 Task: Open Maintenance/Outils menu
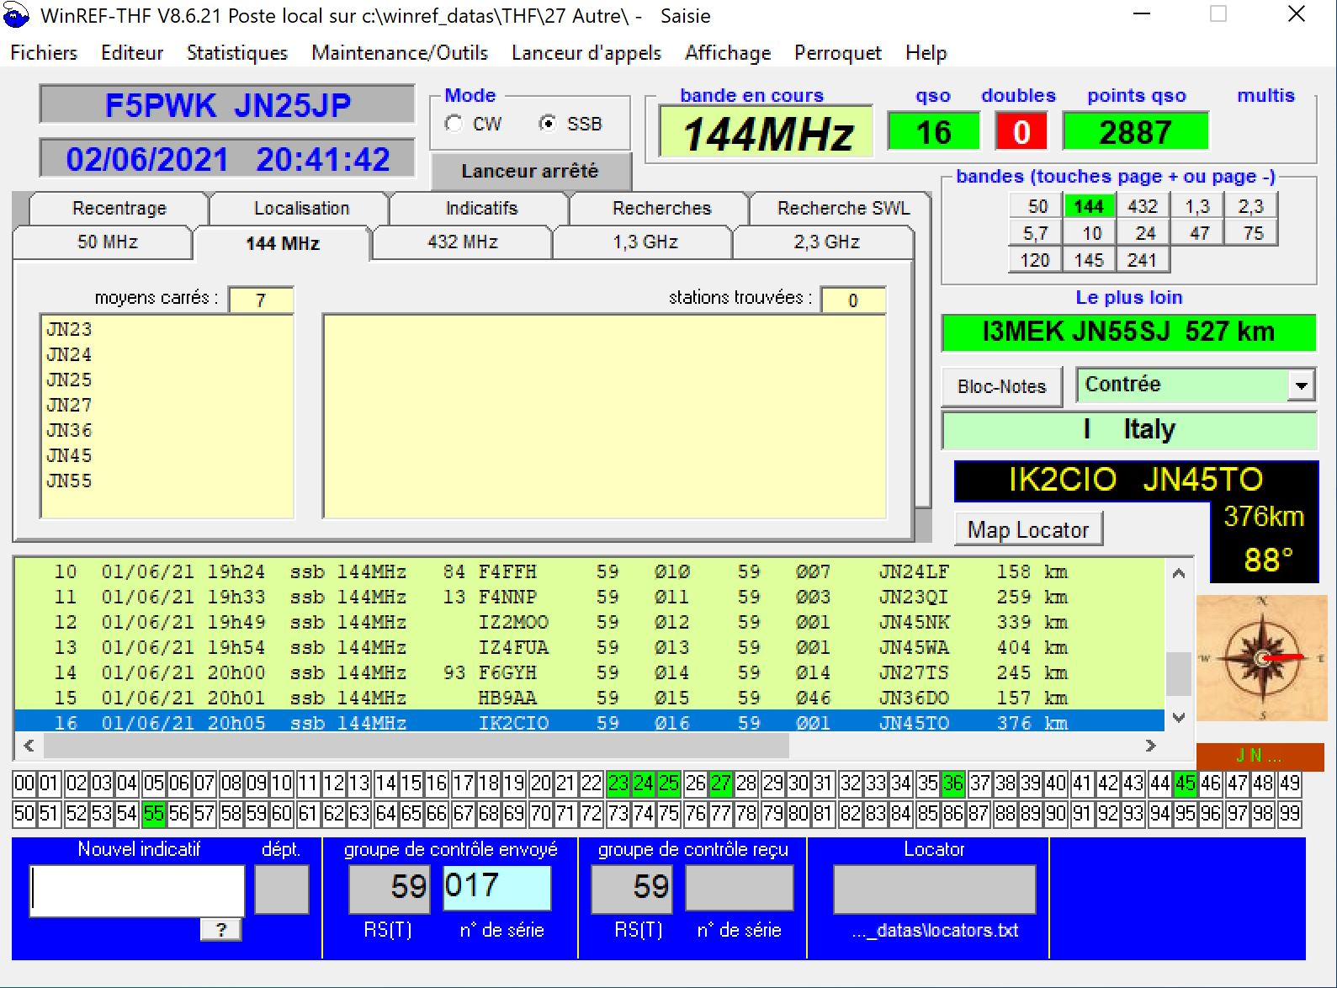pyautogui.click(x=400, y=53)
